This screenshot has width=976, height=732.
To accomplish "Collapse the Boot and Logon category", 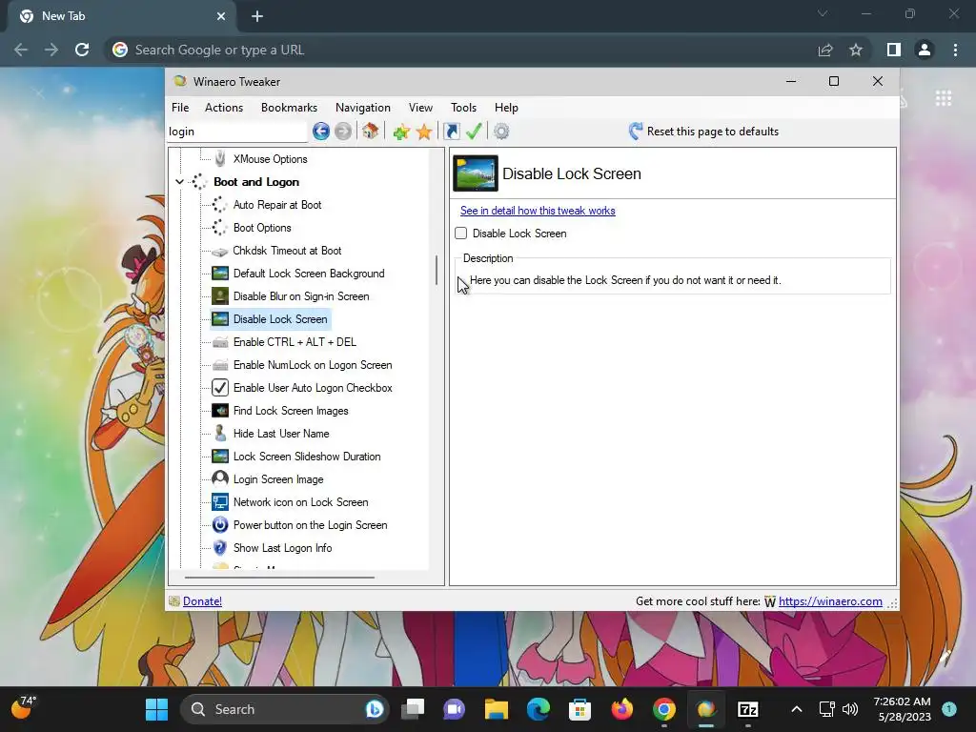I will 180,182.
